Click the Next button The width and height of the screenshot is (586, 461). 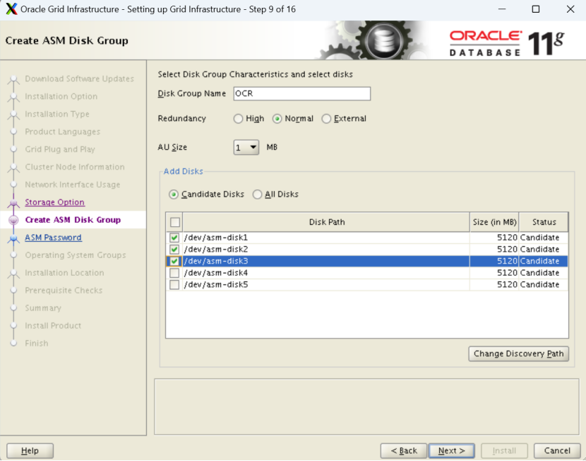(x=451, y=450)
